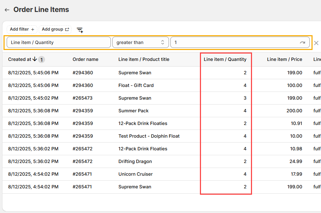Click the Drifting Dragon row in order #265472
The width and height of the screenshot is (321, 213).
(x=135, y=162)
